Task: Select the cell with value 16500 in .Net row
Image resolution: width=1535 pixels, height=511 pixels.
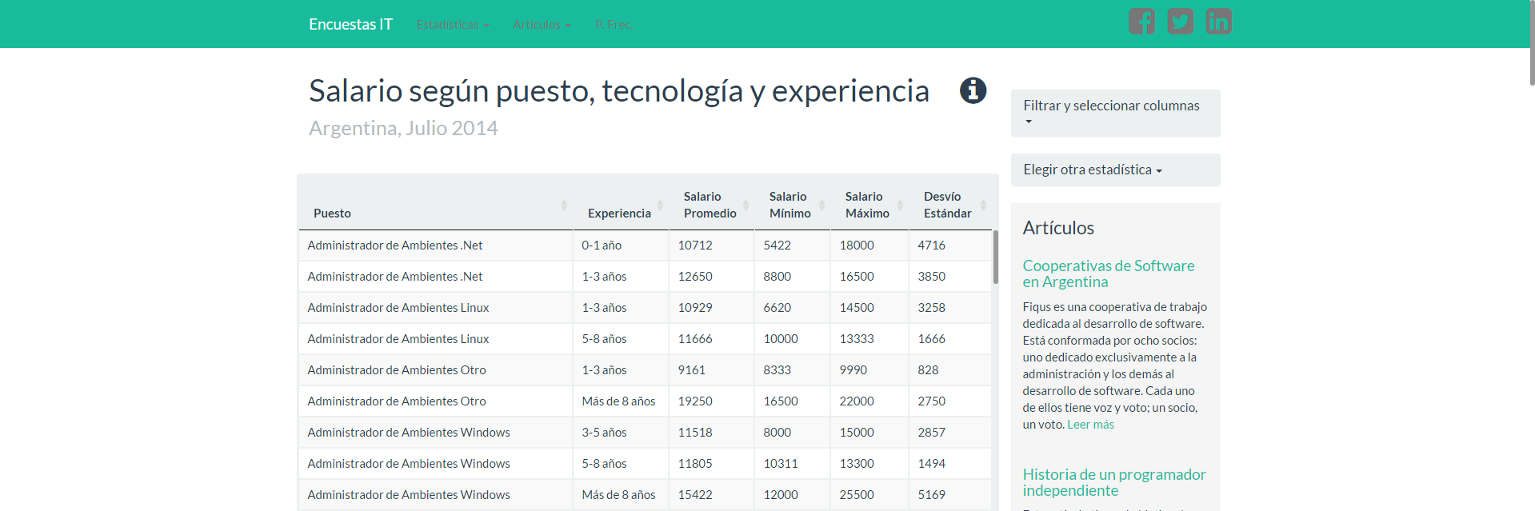Action: click(869, 277)
